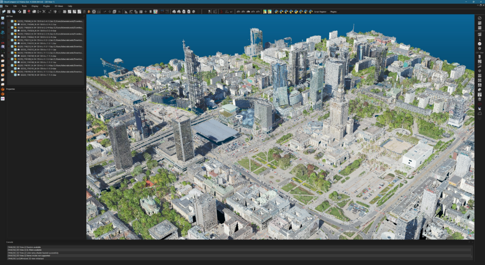Screen dimensions: 485x265
Task: Click the red cross Point picking icon
Action: click(29, 11)
